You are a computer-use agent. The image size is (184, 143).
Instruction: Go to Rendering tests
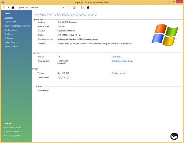tap(11, 30)
